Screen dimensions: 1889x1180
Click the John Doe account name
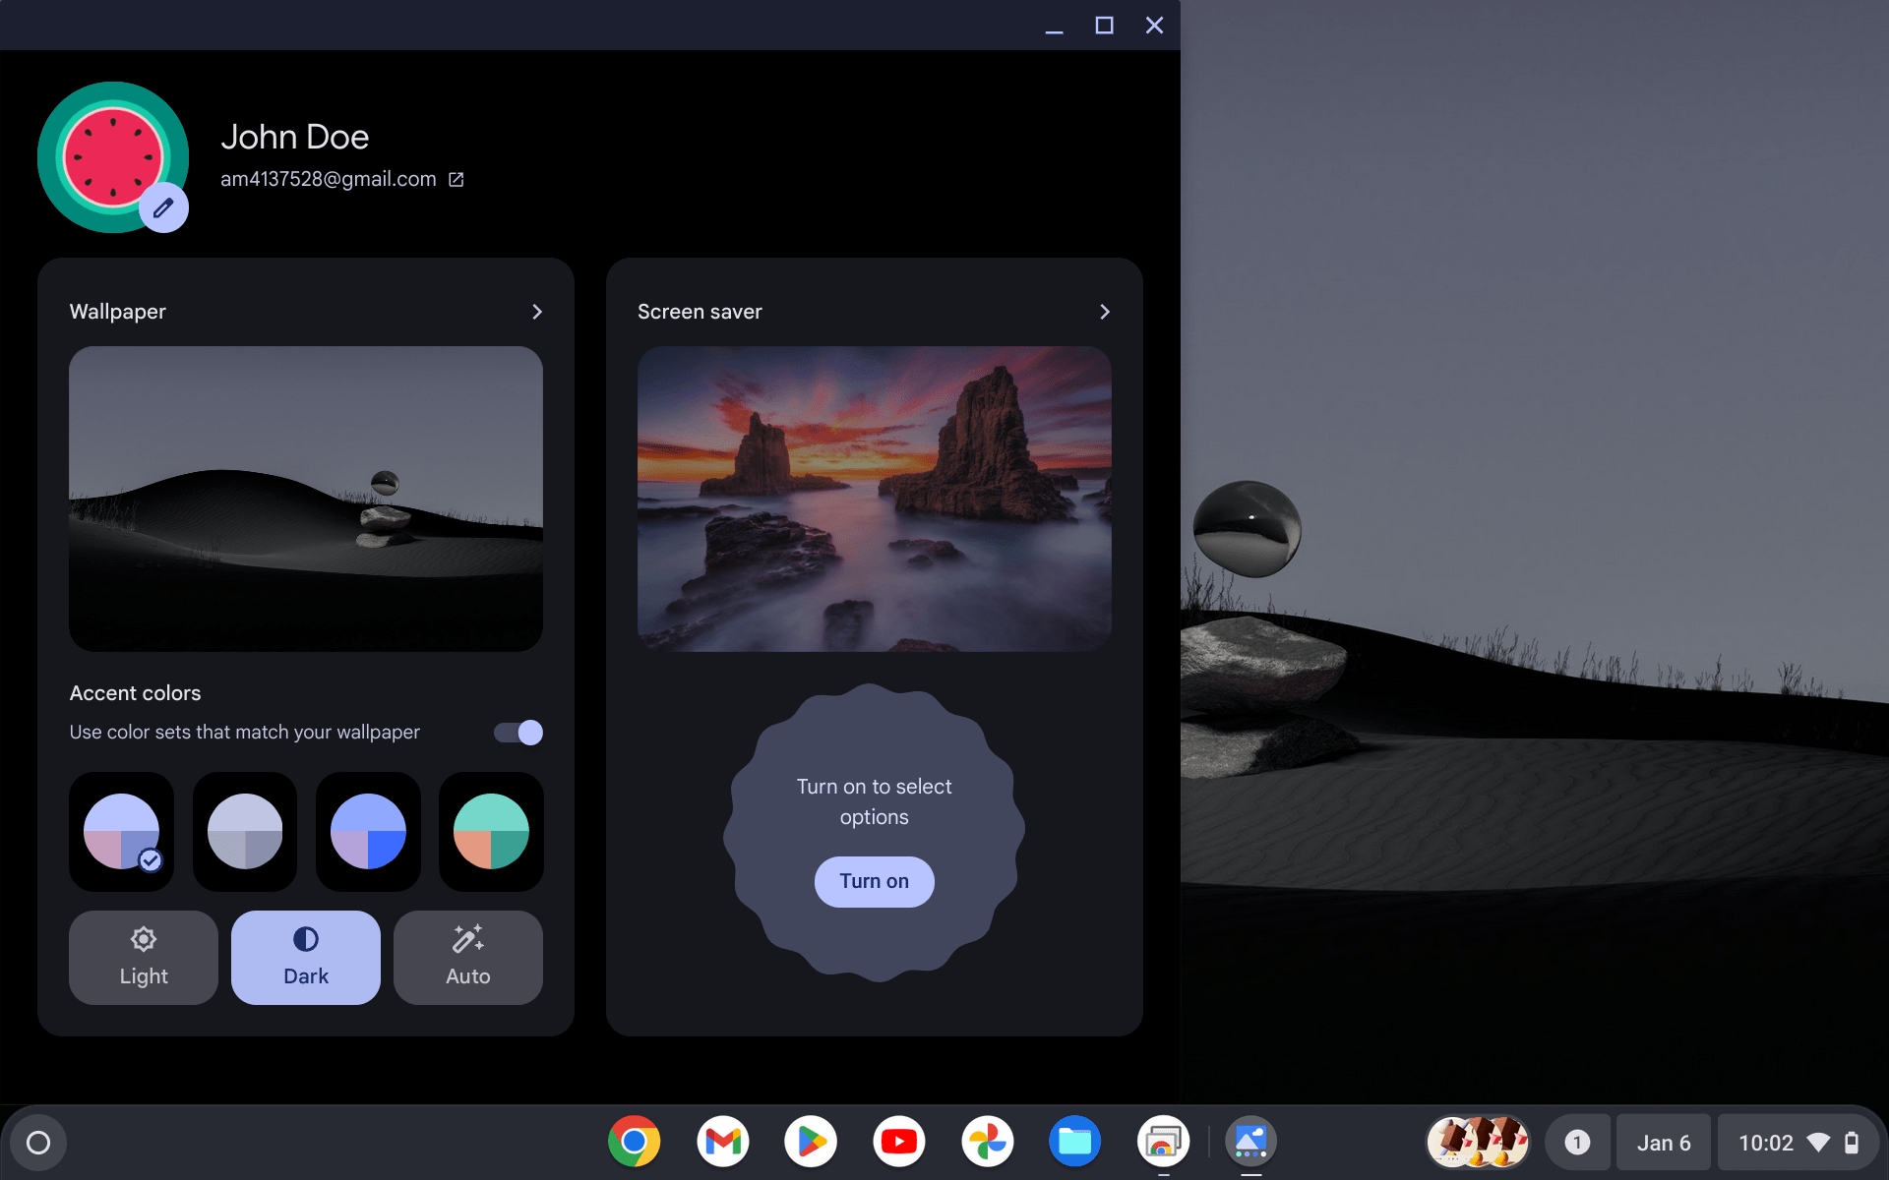(x=295, y=137)
